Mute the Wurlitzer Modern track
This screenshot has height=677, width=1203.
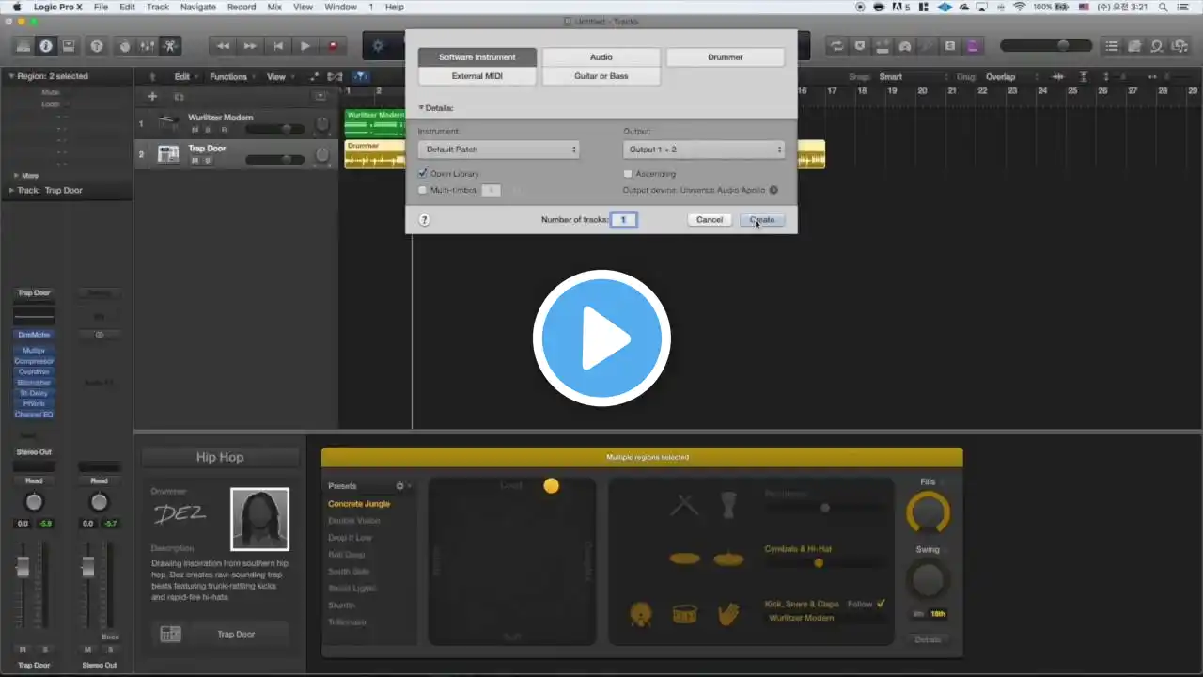tap(195, 130)
